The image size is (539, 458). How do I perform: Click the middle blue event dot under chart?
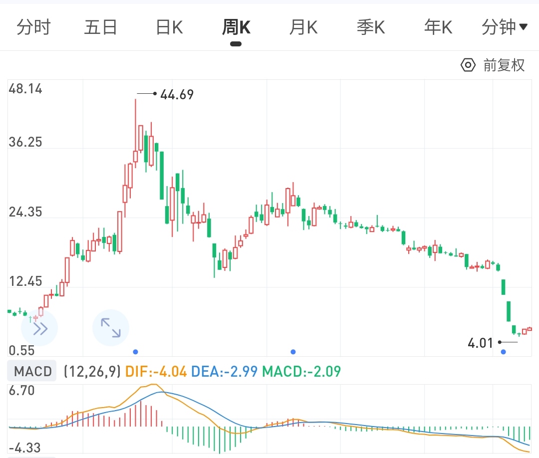click(293, 352)
